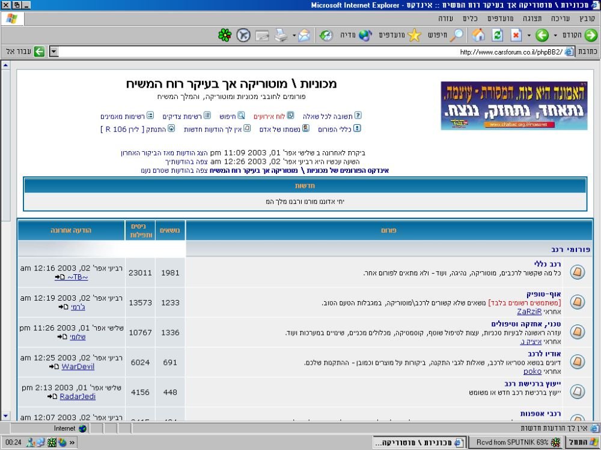
Task: Open the אוף-טופיק forum link
Action: 543,294
